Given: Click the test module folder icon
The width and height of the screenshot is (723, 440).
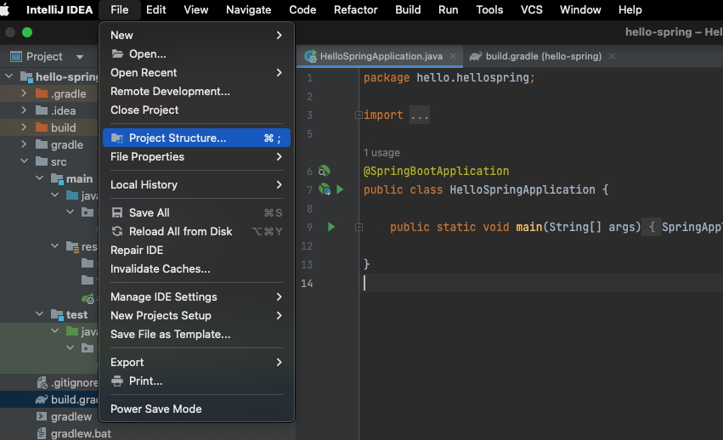Looking at the screenshot, I should (x=57, y=314).
